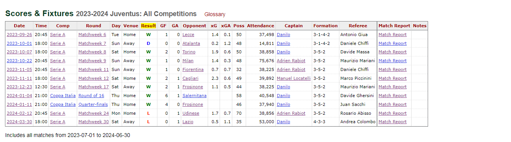Open Match Report for the Udinese game
The height and width of the screenshot is (142, 511).
click(392, 113)
